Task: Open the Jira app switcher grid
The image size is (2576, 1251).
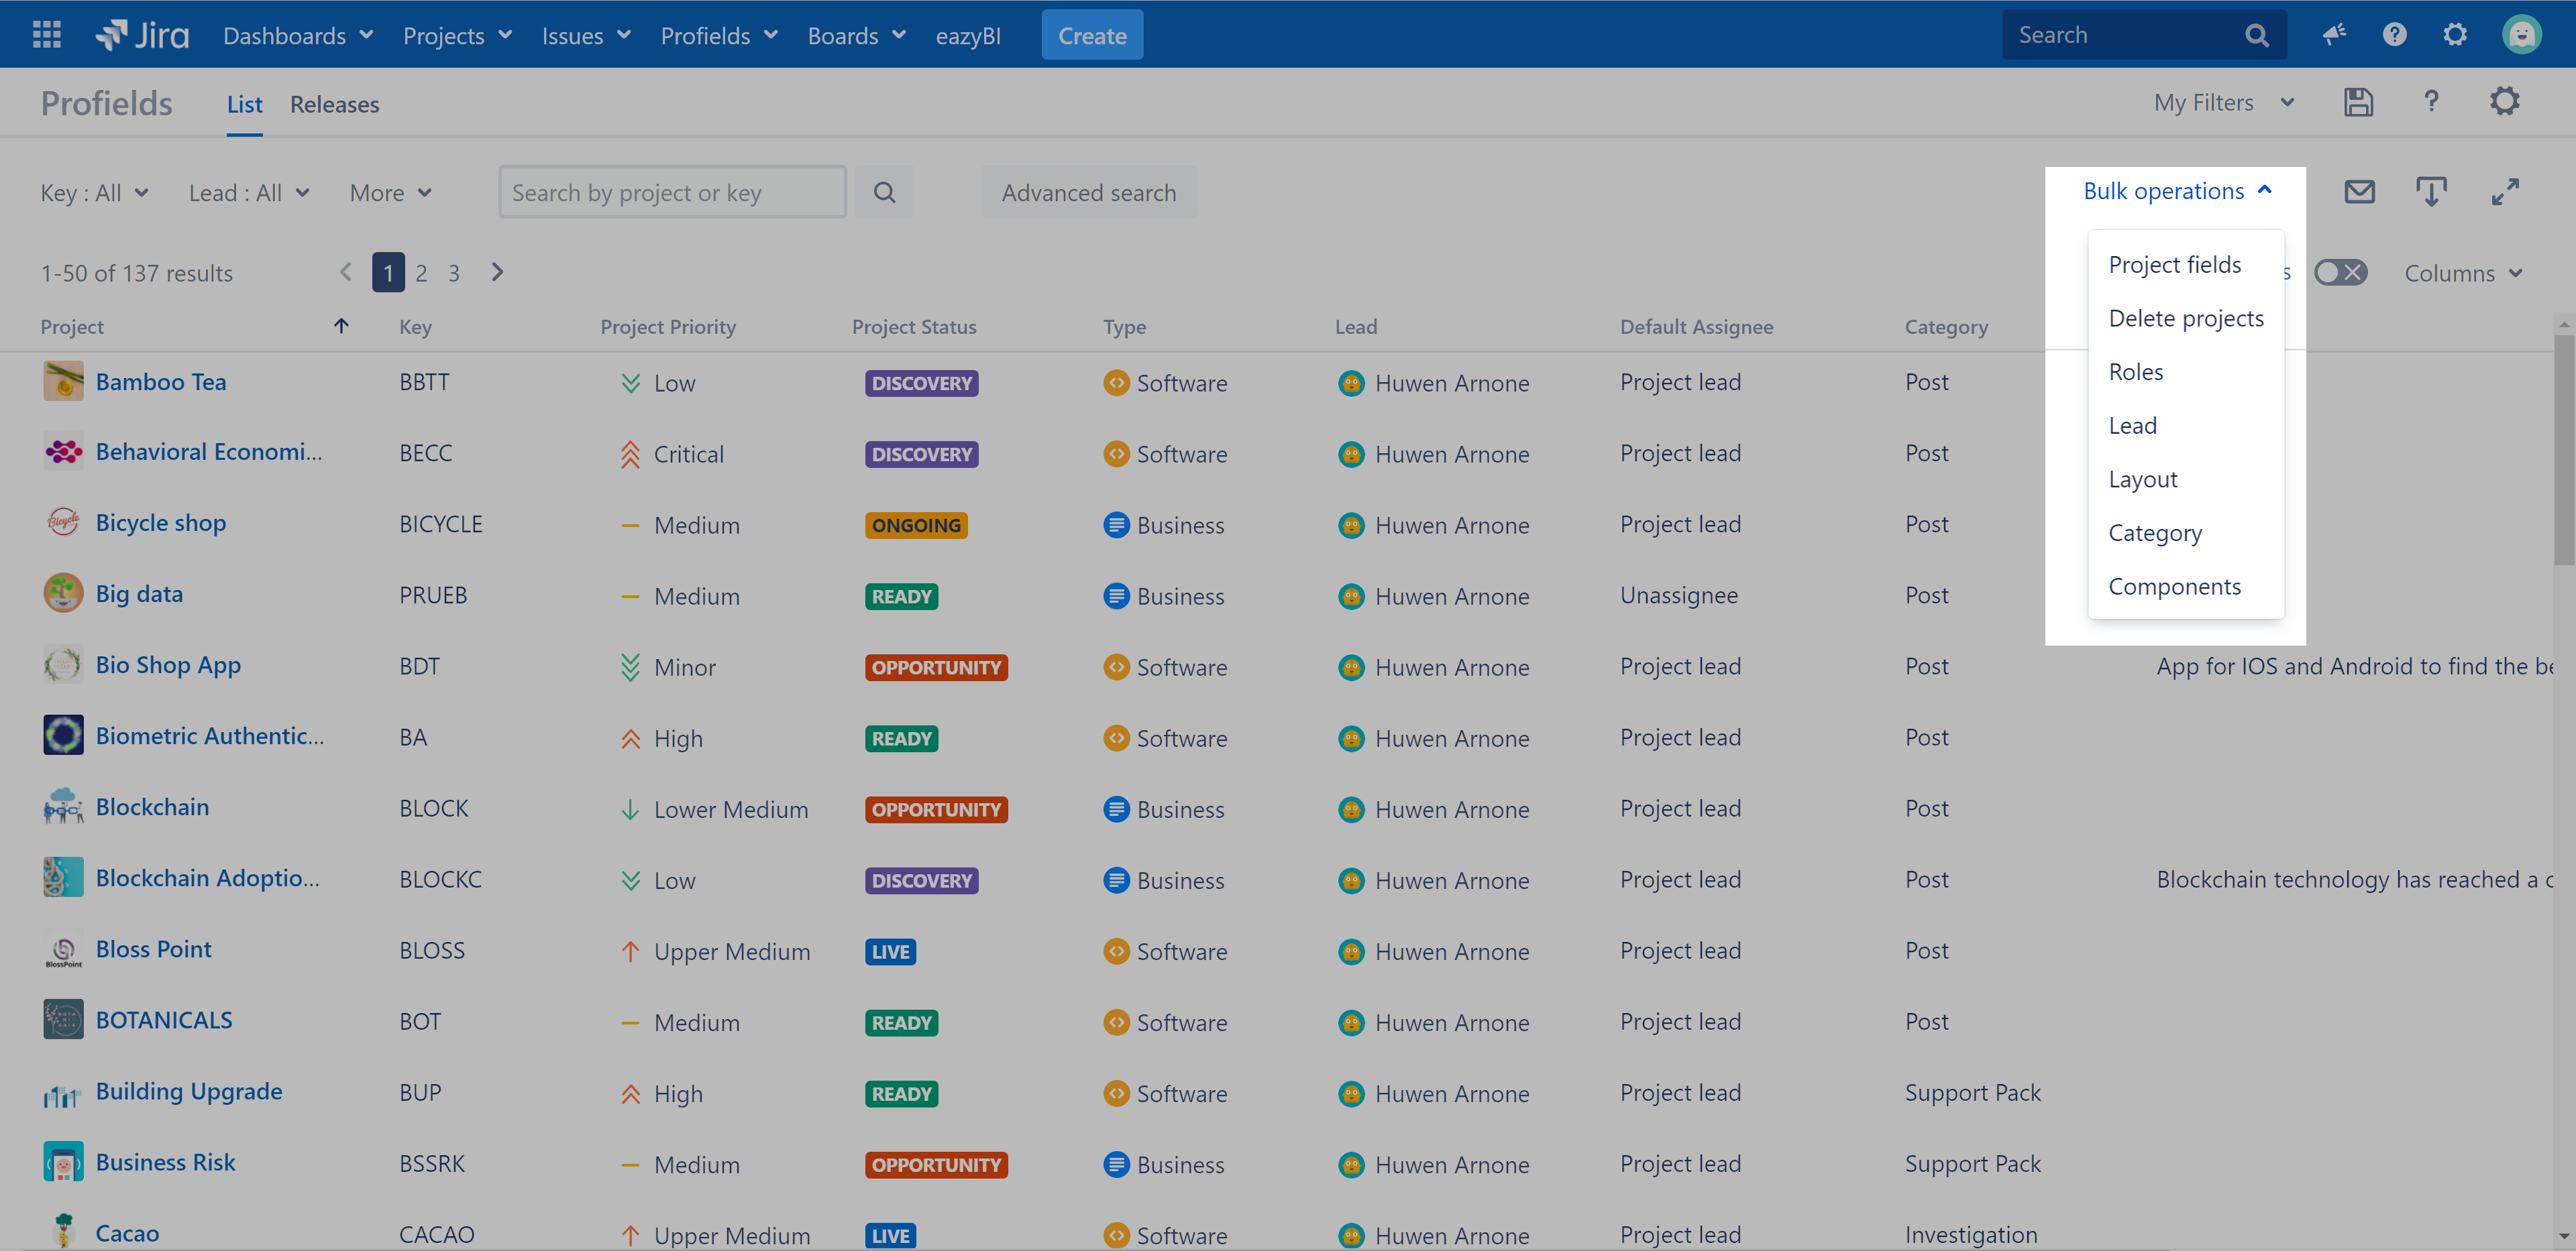Action: point(45,34)
